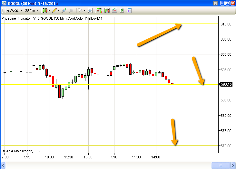Close the GOOGL chart window
The image size is (236, 169).
233,3
